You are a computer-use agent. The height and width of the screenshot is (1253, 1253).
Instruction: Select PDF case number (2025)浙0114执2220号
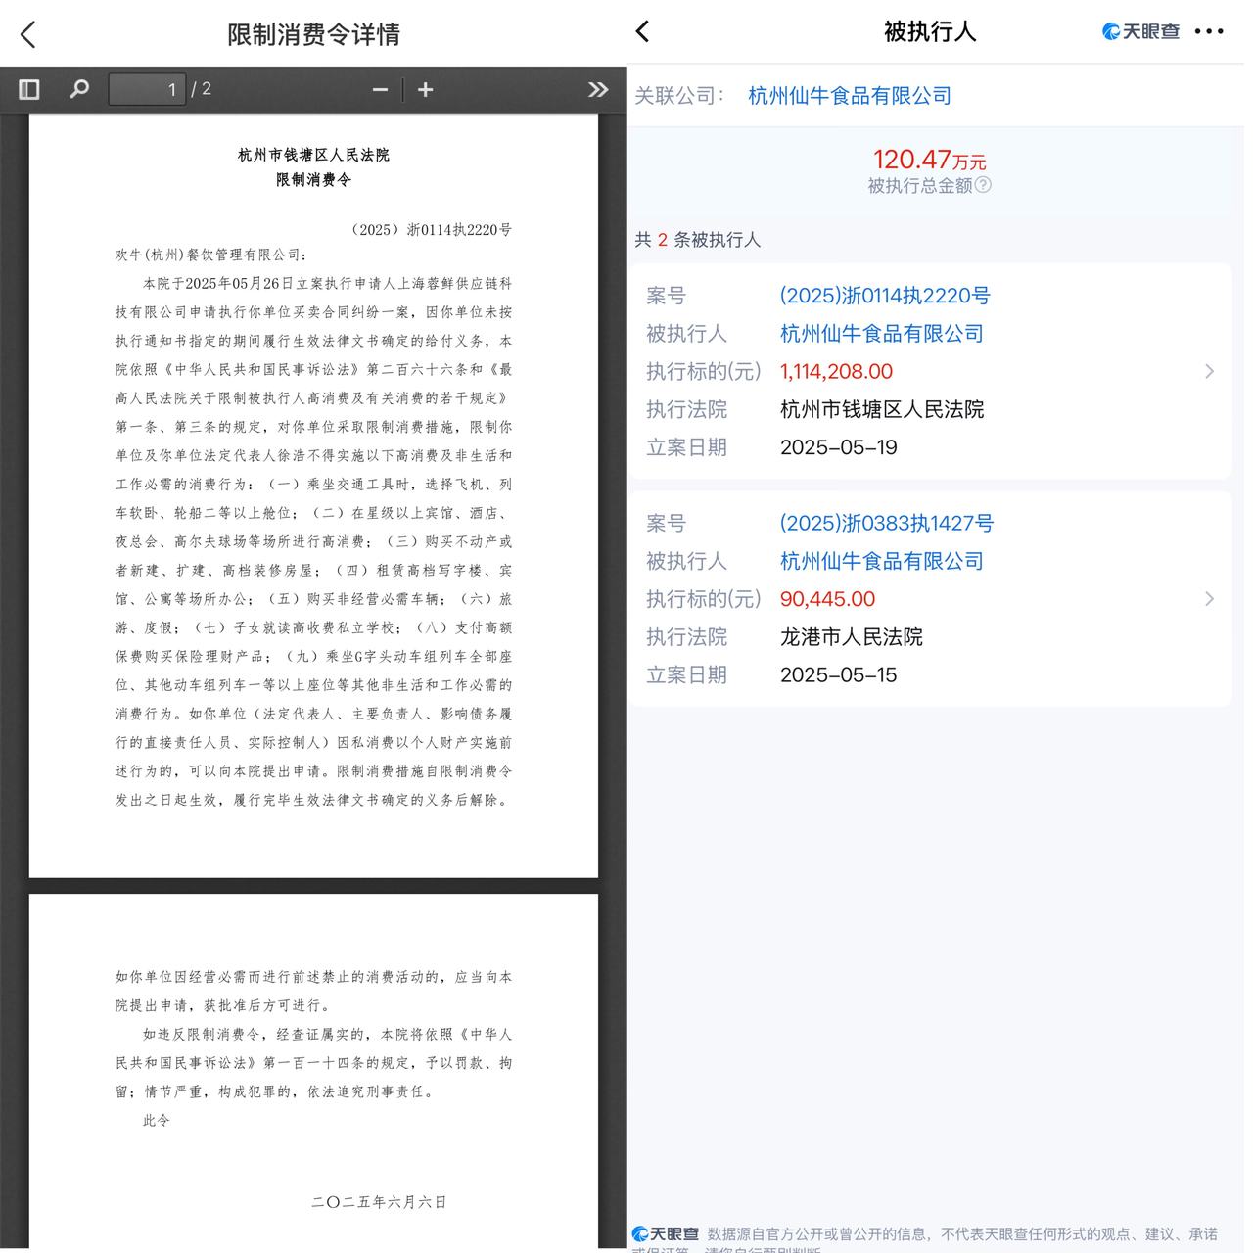point(431,230)
